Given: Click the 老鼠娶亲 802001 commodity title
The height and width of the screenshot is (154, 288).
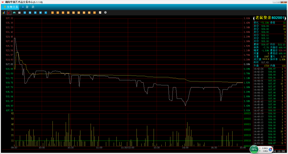Looking at the screenshot, I should [x=270, y=18].
